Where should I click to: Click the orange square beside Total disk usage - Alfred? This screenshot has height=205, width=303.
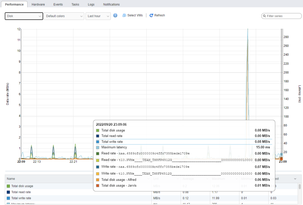coord(98,180)
